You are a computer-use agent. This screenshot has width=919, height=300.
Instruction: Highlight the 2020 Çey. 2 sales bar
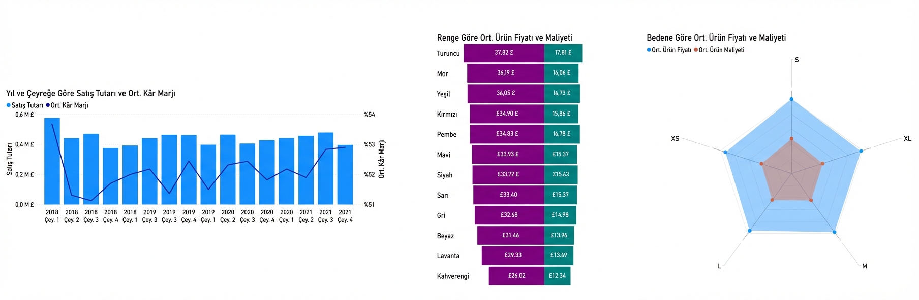tap(228, 170)
